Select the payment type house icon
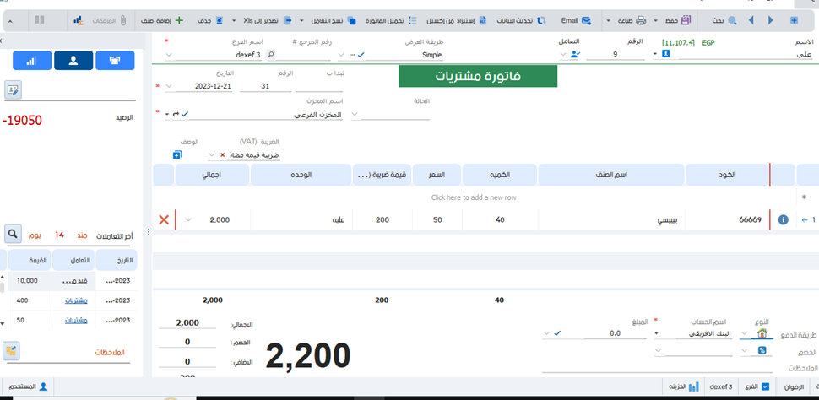This screenshot has height=400, width=819. [762, 332]
